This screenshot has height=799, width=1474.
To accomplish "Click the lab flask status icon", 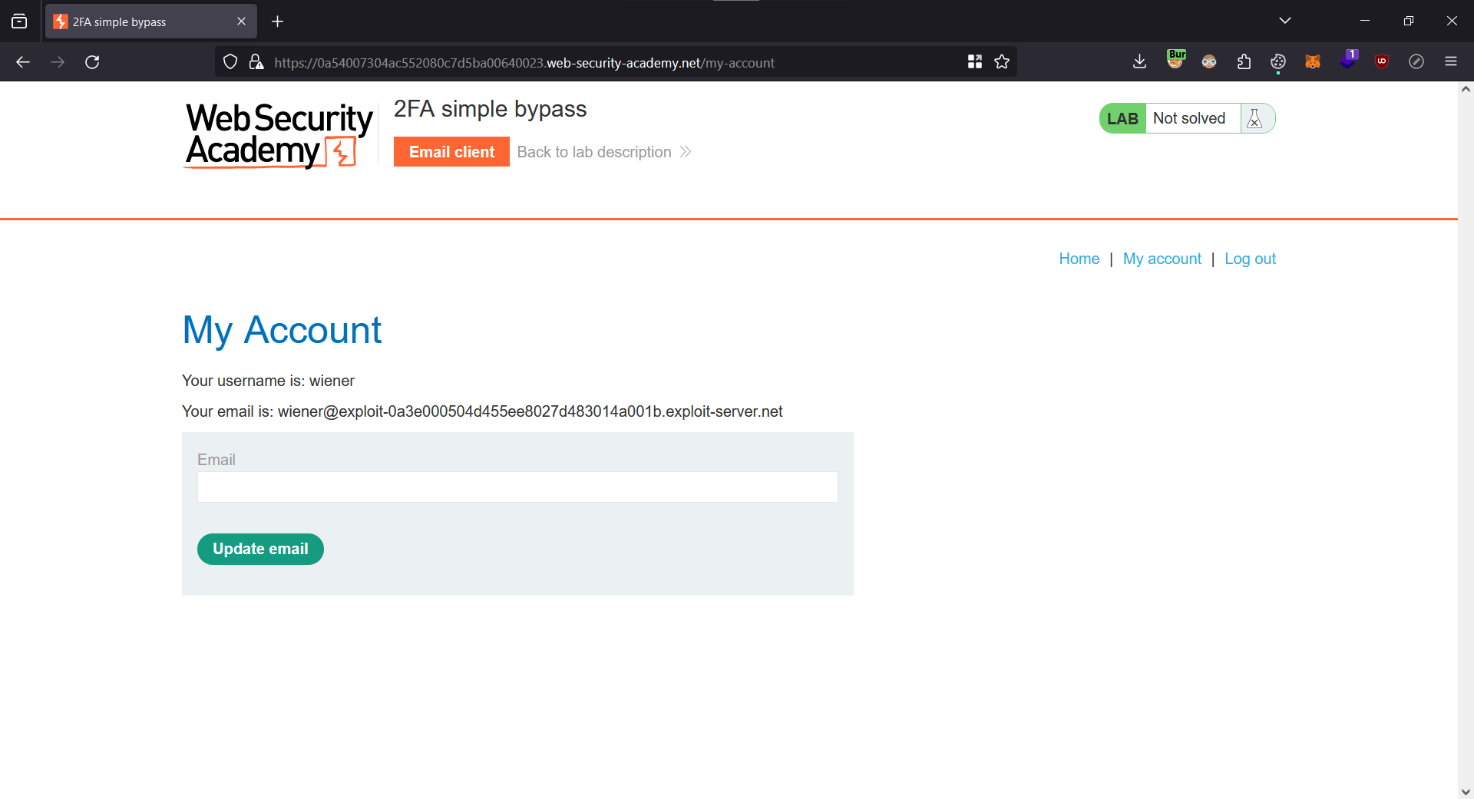I will (1254, 118).
